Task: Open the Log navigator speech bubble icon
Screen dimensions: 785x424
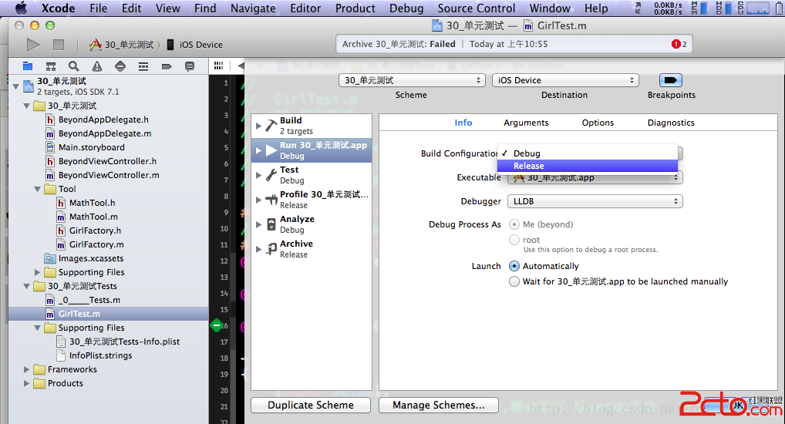Action: [189, 67]
